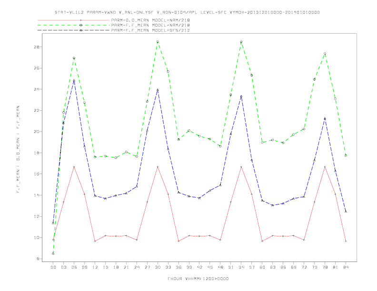Screen dimensions: 377x291
Task: Click x-axis tick label 45
Action: (x=210, y=267)
